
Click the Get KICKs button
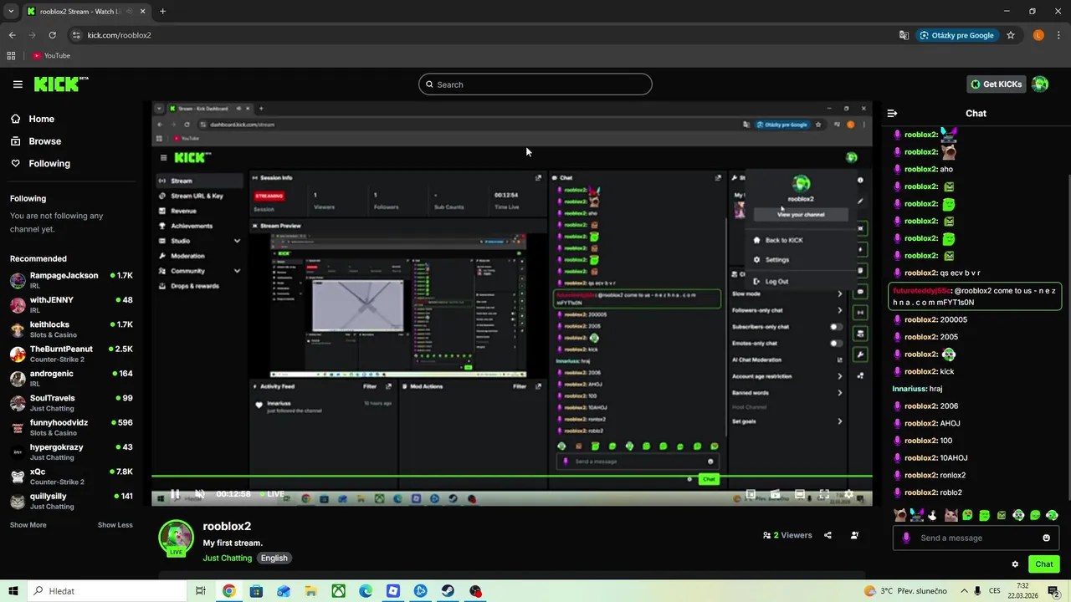click(x=995, y=84)
